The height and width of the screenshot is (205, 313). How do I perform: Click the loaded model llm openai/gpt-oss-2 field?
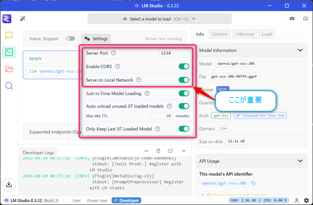tap(54, 71)
